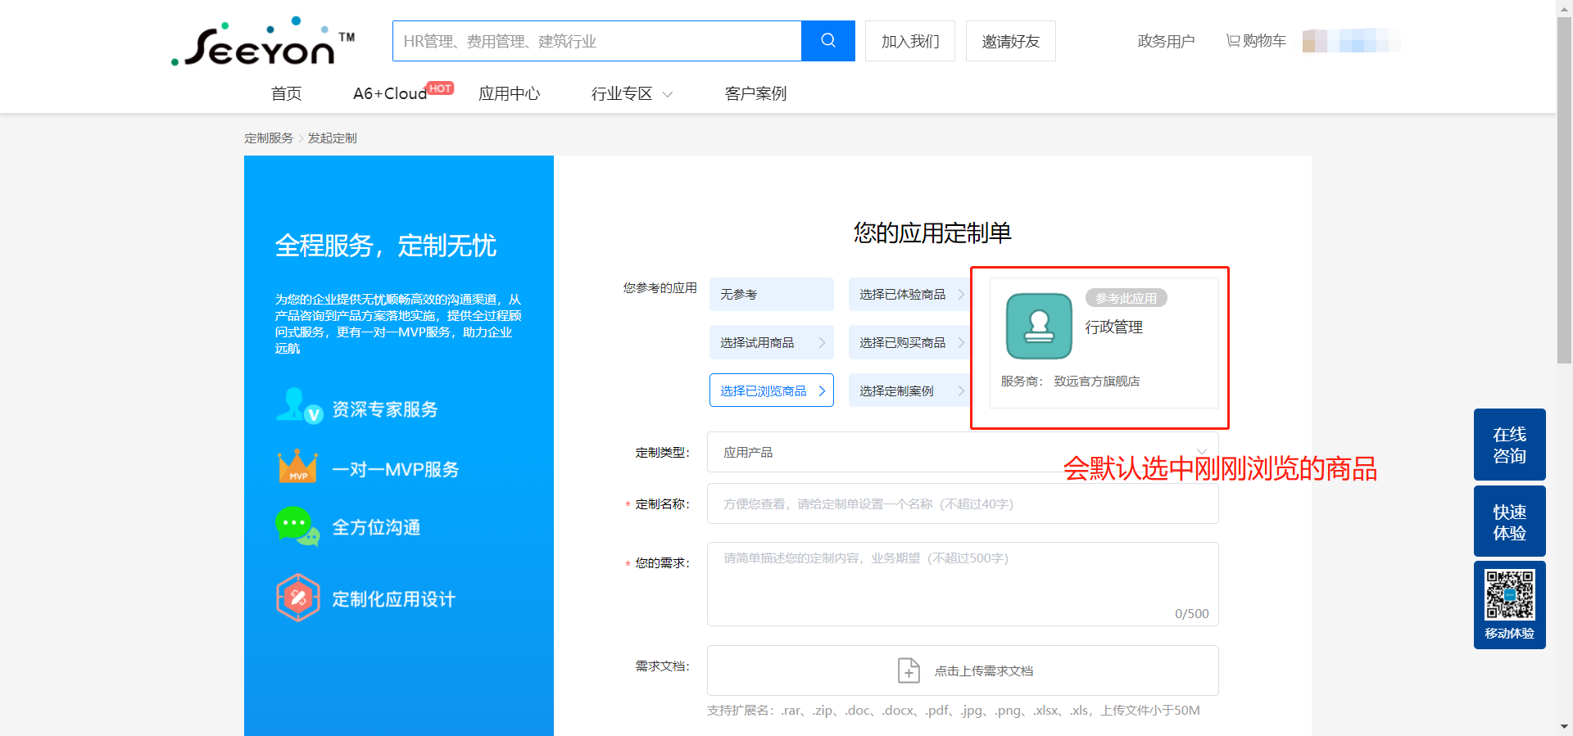Open 应用中心 in navigation

point(510,93)
